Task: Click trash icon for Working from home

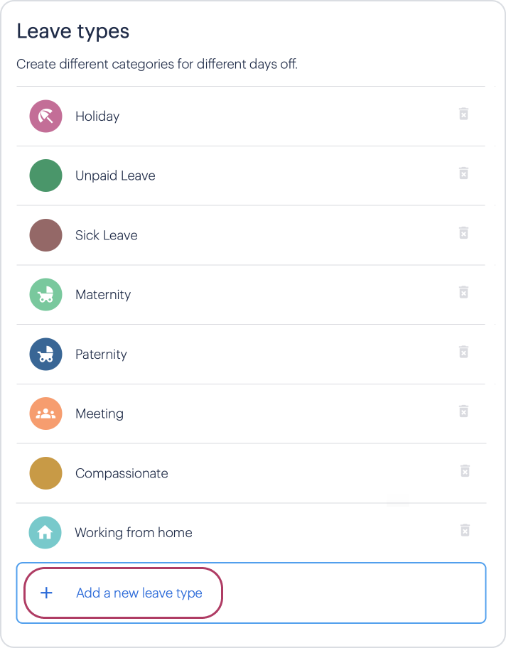Action: tap(465, 530)
